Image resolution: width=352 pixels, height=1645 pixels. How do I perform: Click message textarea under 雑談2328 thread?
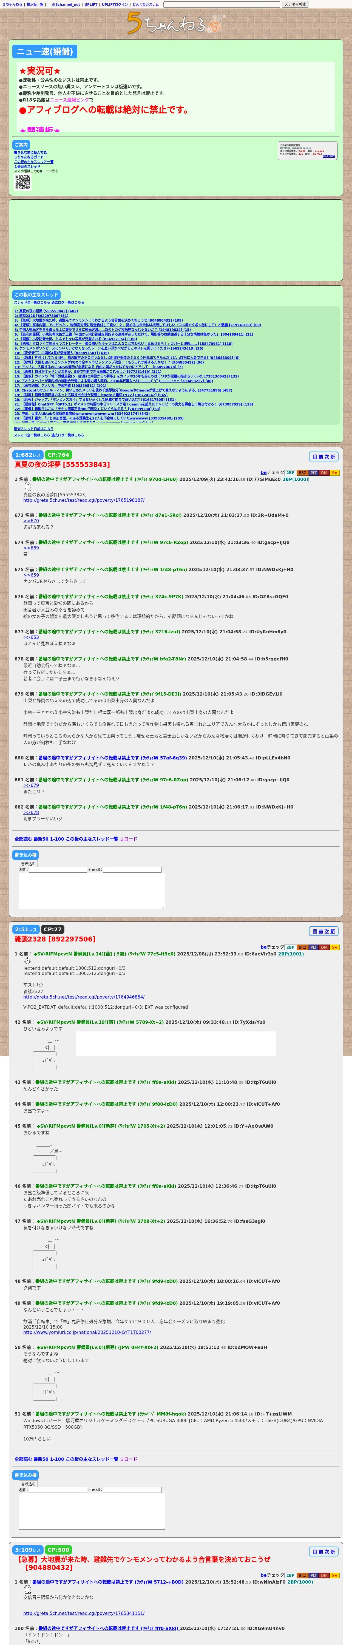point(92,1511)
